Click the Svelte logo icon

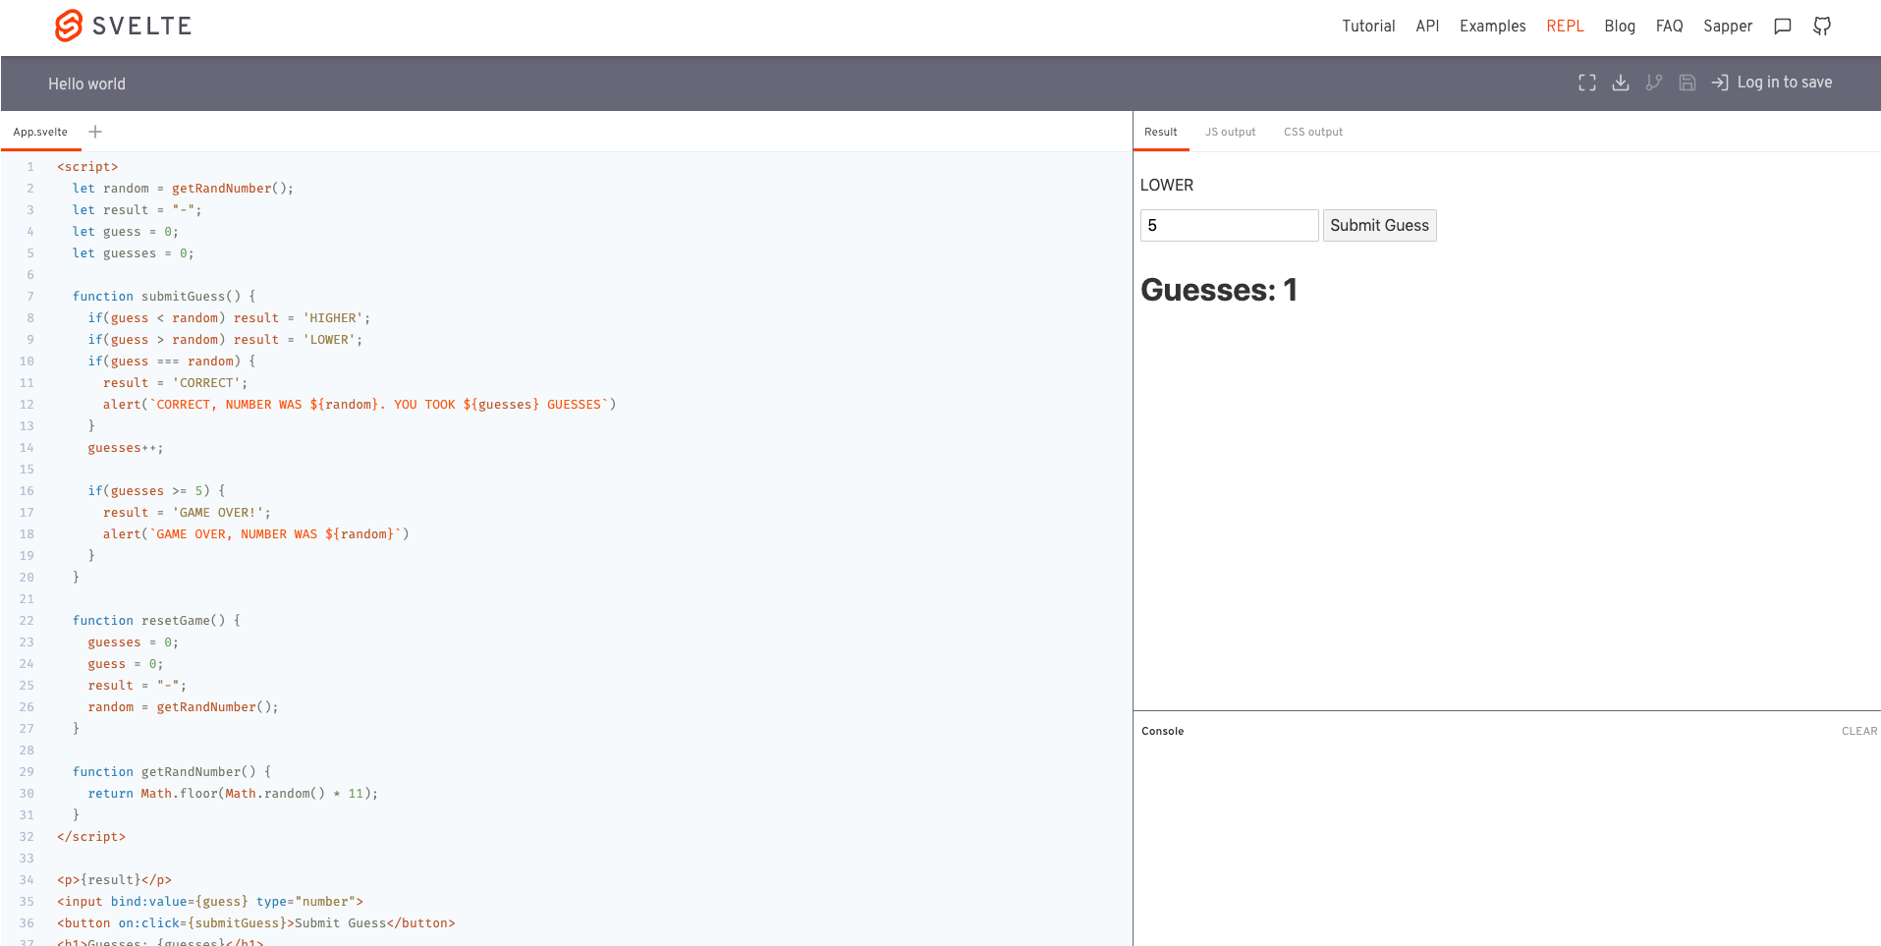point(67,27)
